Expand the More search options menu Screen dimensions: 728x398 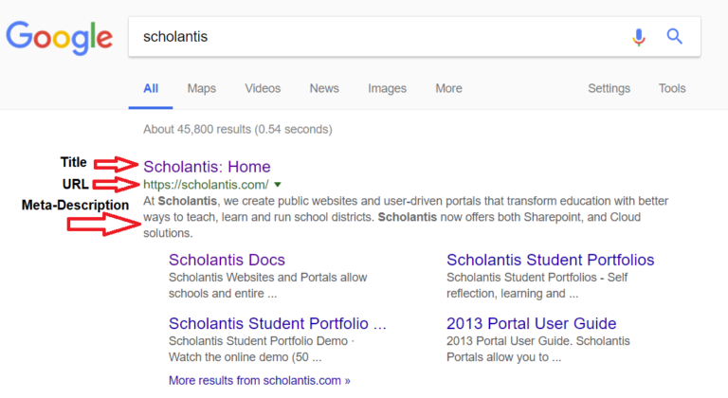click(448, 88)
